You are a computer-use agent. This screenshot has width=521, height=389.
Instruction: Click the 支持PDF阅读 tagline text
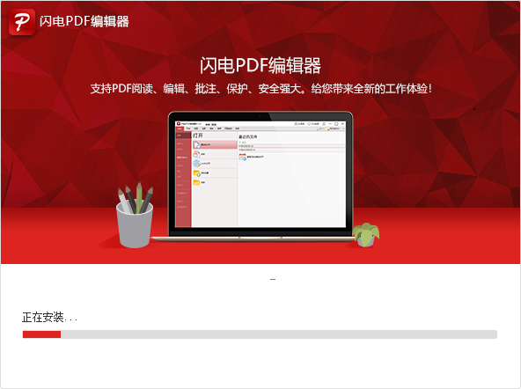coord(261,89)
